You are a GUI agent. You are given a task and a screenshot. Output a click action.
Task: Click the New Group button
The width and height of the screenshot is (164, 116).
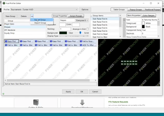10,16
